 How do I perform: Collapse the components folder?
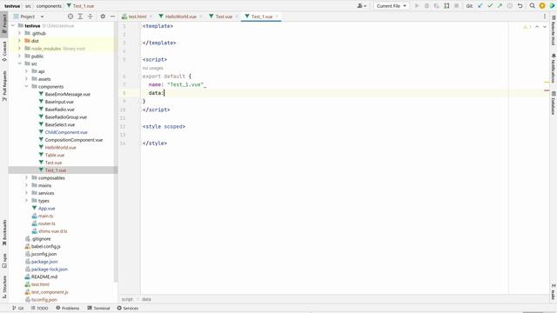26,86
